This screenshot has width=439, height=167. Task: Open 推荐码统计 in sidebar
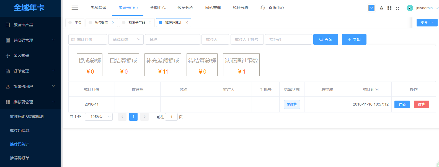point(20,144)
